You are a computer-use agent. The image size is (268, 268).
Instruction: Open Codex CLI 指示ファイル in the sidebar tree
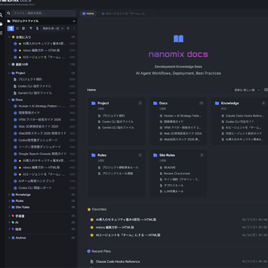(34, 86)
